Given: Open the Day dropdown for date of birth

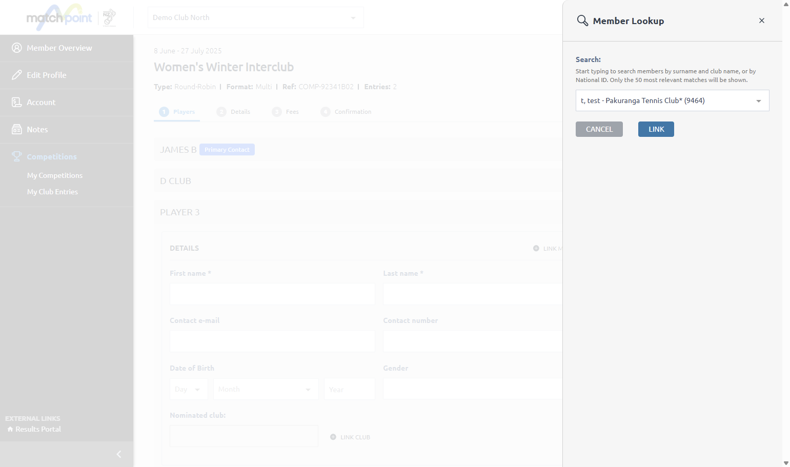Looking at the screenshot, I should pyautogui.click(x=189, y=389).
